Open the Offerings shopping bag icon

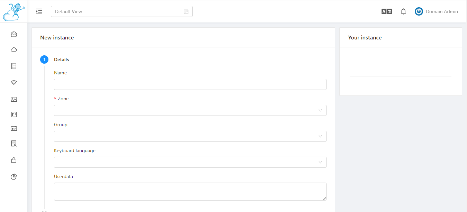[14, 160]
